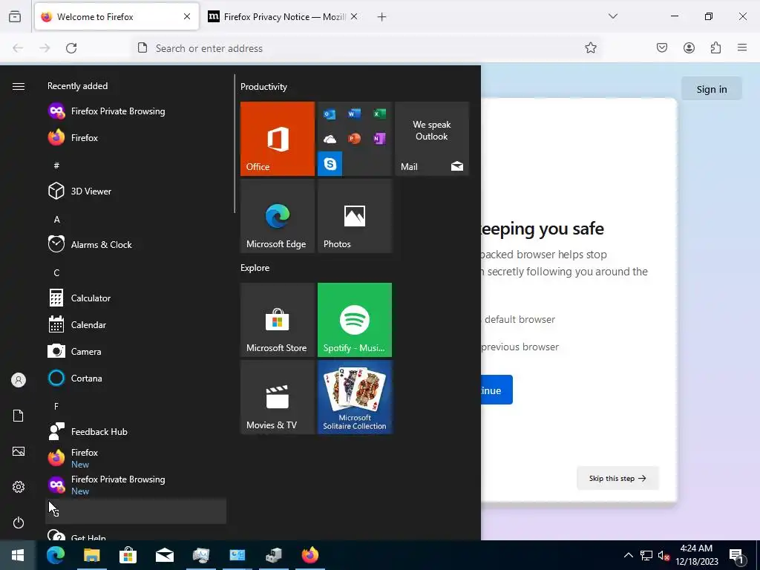Open File Explorer from the taskbar

91,555
